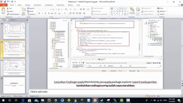Click Decrease Font Size (small A)
The image size is (183, 103).
coord(62,9)
